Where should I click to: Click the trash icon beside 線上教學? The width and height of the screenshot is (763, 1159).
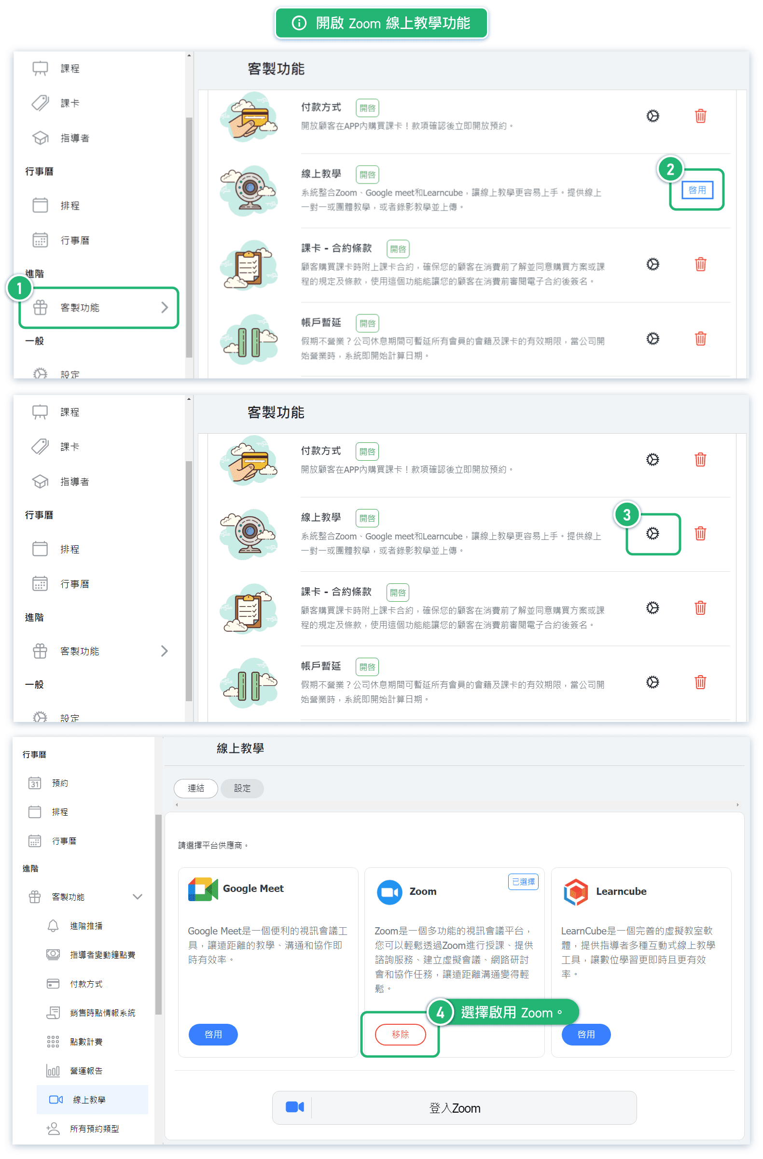(700, 533)
